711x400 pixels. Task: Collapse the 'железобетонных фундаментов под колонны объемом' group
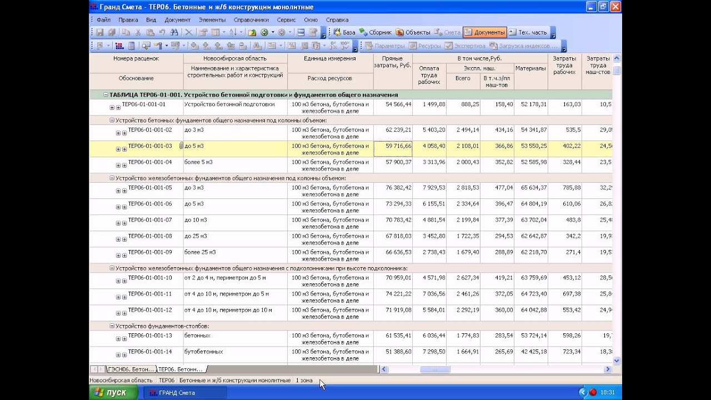pyautogui.click(x=112, y=178)
